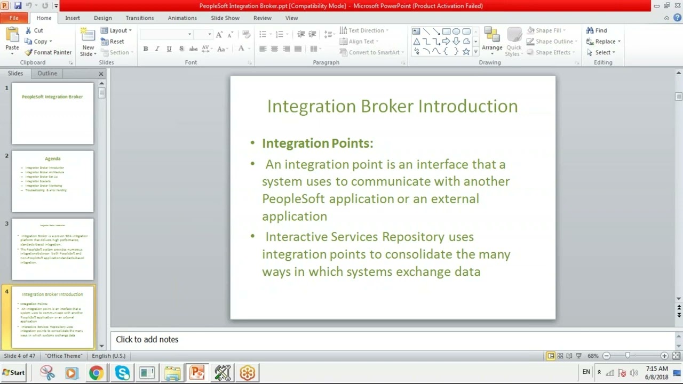This screenshot has width=683, height=384.
Task: Clear all formatting from text
Action: coord(246,34)
